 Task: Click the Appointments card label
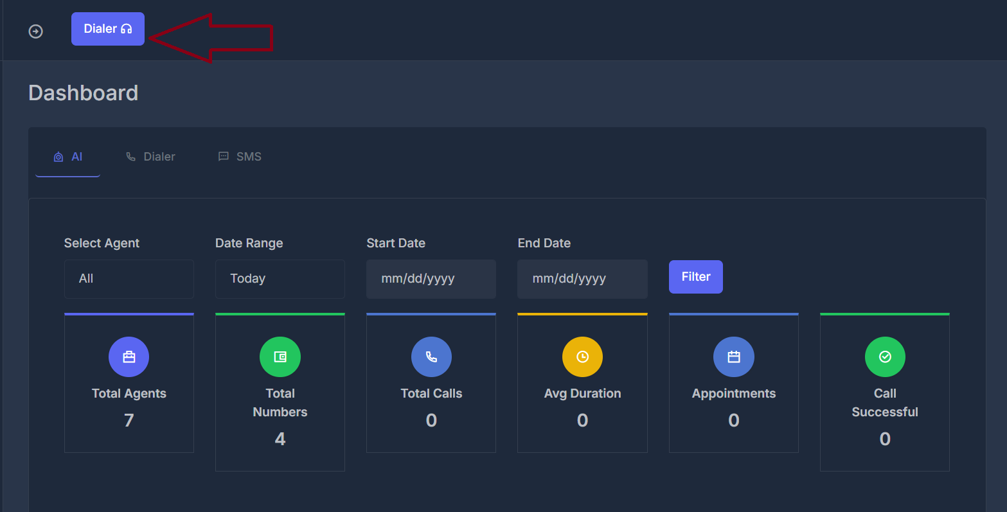tap(734, 394)
